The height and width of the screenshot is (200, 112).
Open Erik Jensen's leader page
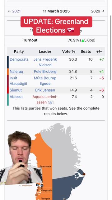point(45,90)
